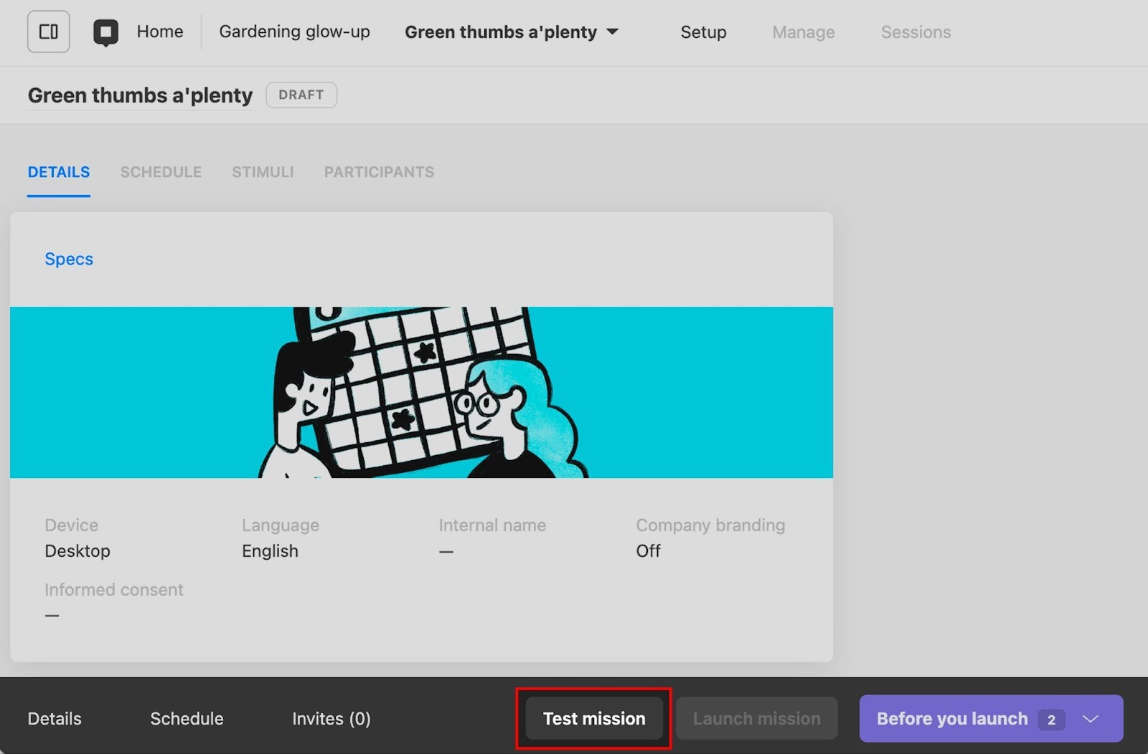Open the Sessions menu item
The width and height of the screenshot is (1148, 754).
[x=916, y=32]
